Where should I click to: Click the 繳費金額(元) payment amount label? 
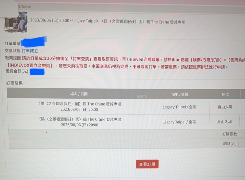[x=17, y=71]
